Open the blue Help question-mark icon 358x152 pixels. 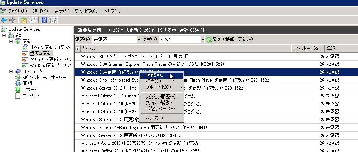click(44, 20)
